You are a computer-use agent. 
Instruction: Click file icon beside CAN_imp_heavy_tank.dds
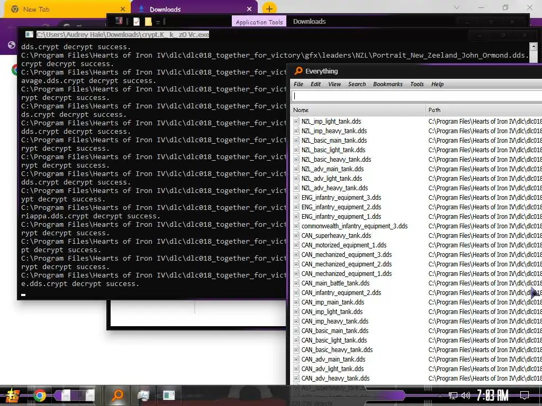click(x=296, y=321)
